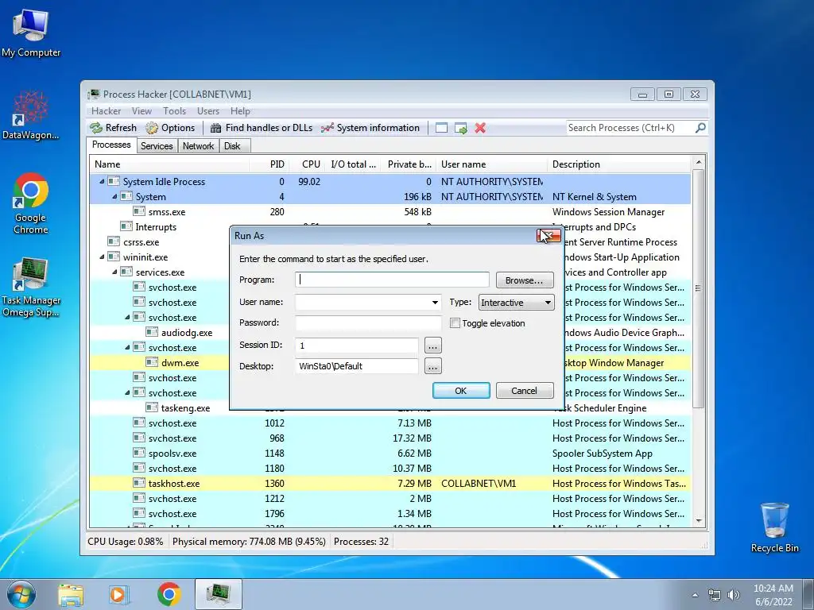Switch to the Network tab
The width and height of the screenshot is (814, 610).
tap(198, 146)
